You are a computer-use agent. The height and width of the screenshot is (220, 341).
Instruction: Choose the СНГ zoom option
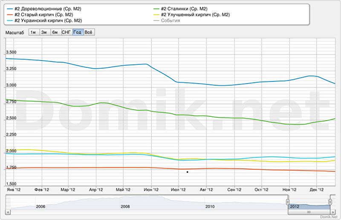tap(66, 32)
